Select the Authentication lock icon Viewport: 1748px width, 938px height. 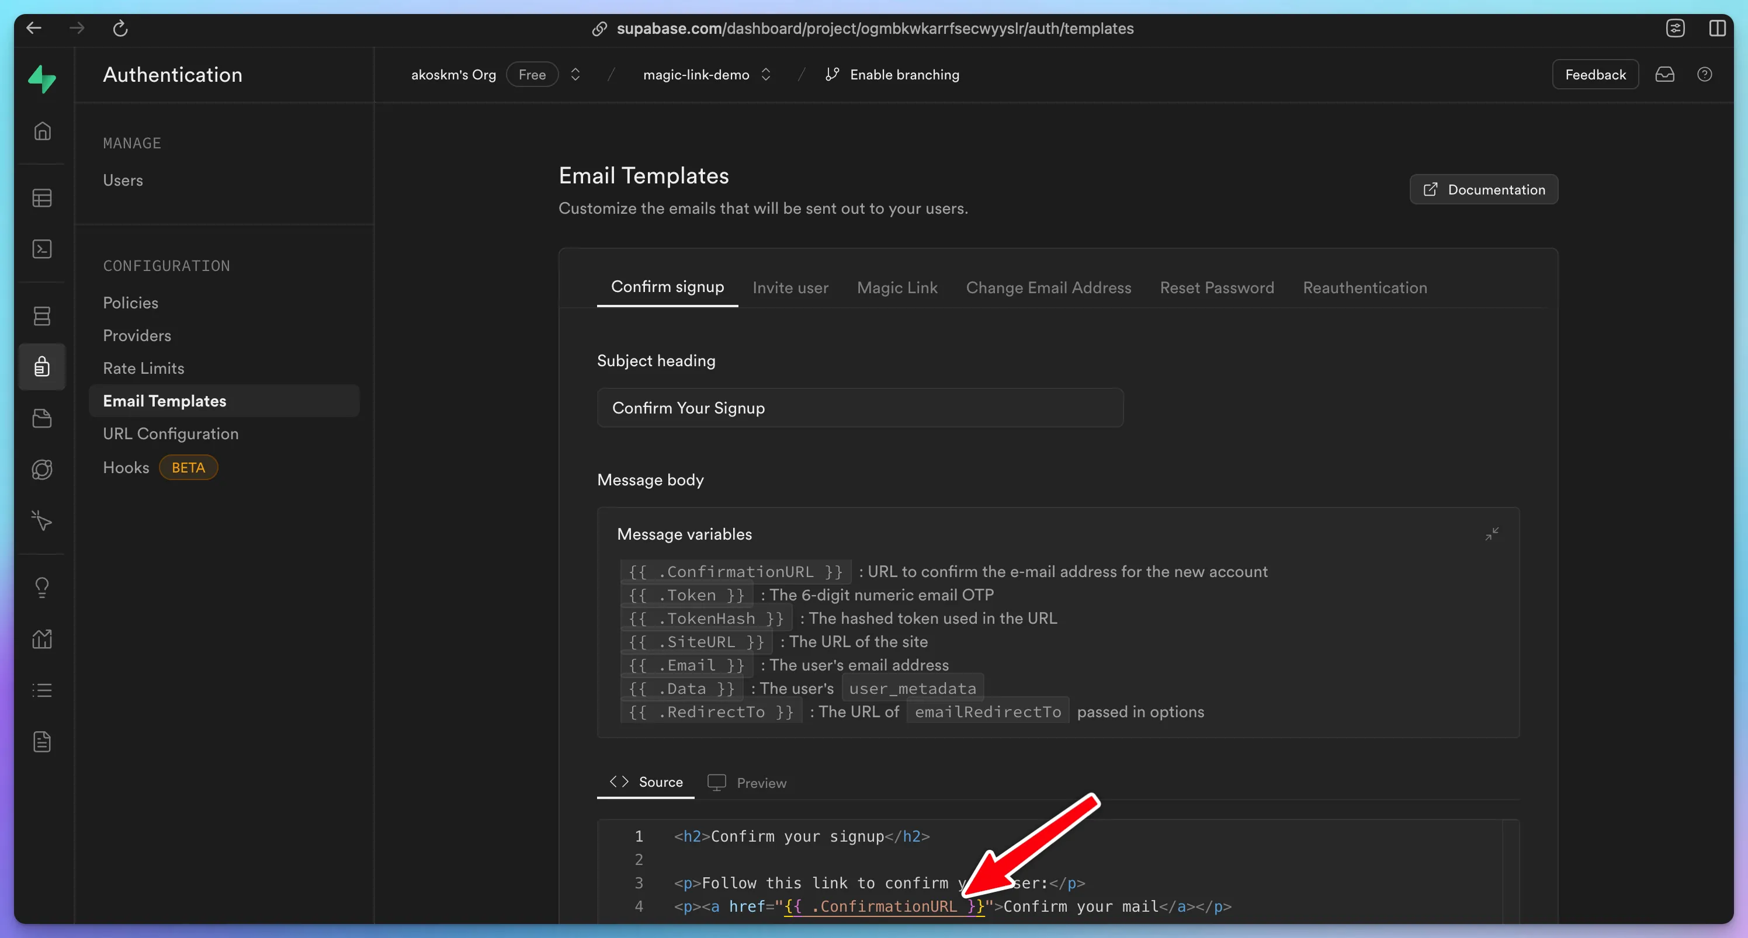42,366
